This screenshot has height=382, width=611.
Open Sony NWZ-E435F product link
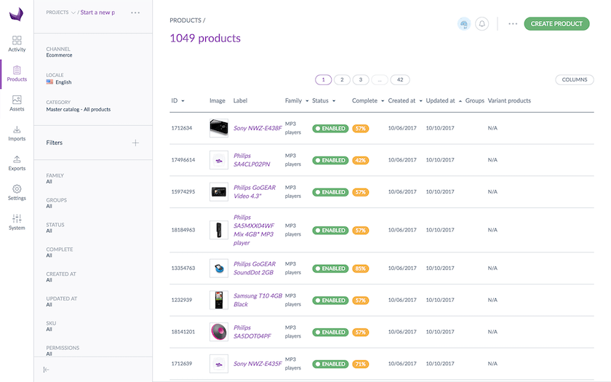coord(257,364)
